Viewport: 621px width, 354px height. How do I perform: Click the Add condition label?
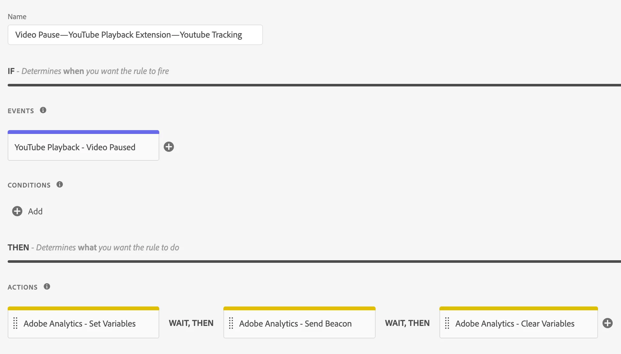tap(35, 211)
